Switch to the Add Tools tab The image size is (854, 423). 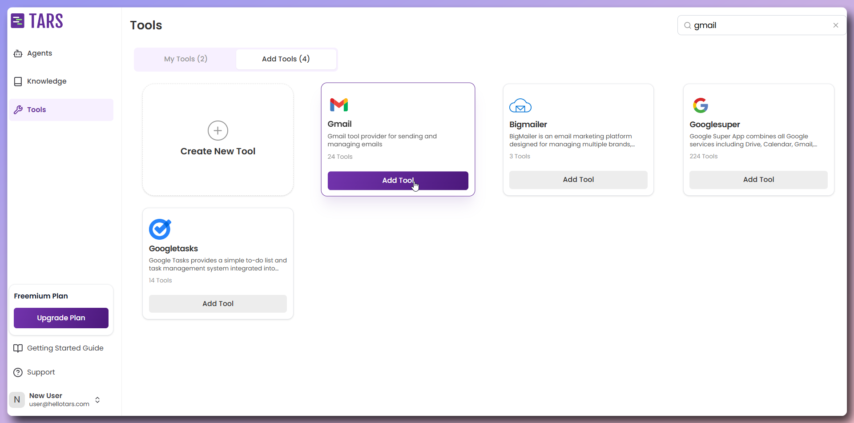286,59
